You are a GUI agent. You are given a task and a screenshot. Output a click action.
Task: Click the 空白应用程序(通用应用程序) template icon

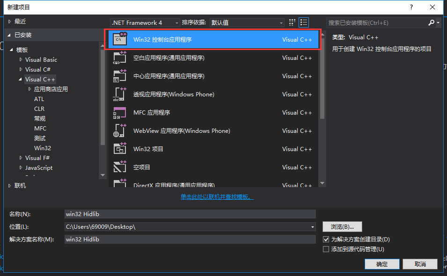click(x=120, y=58)
